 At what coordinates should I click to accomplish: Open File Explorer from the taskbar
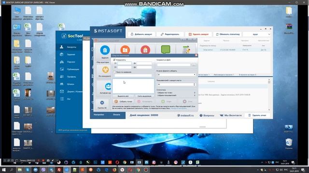(x=20, y=170)
